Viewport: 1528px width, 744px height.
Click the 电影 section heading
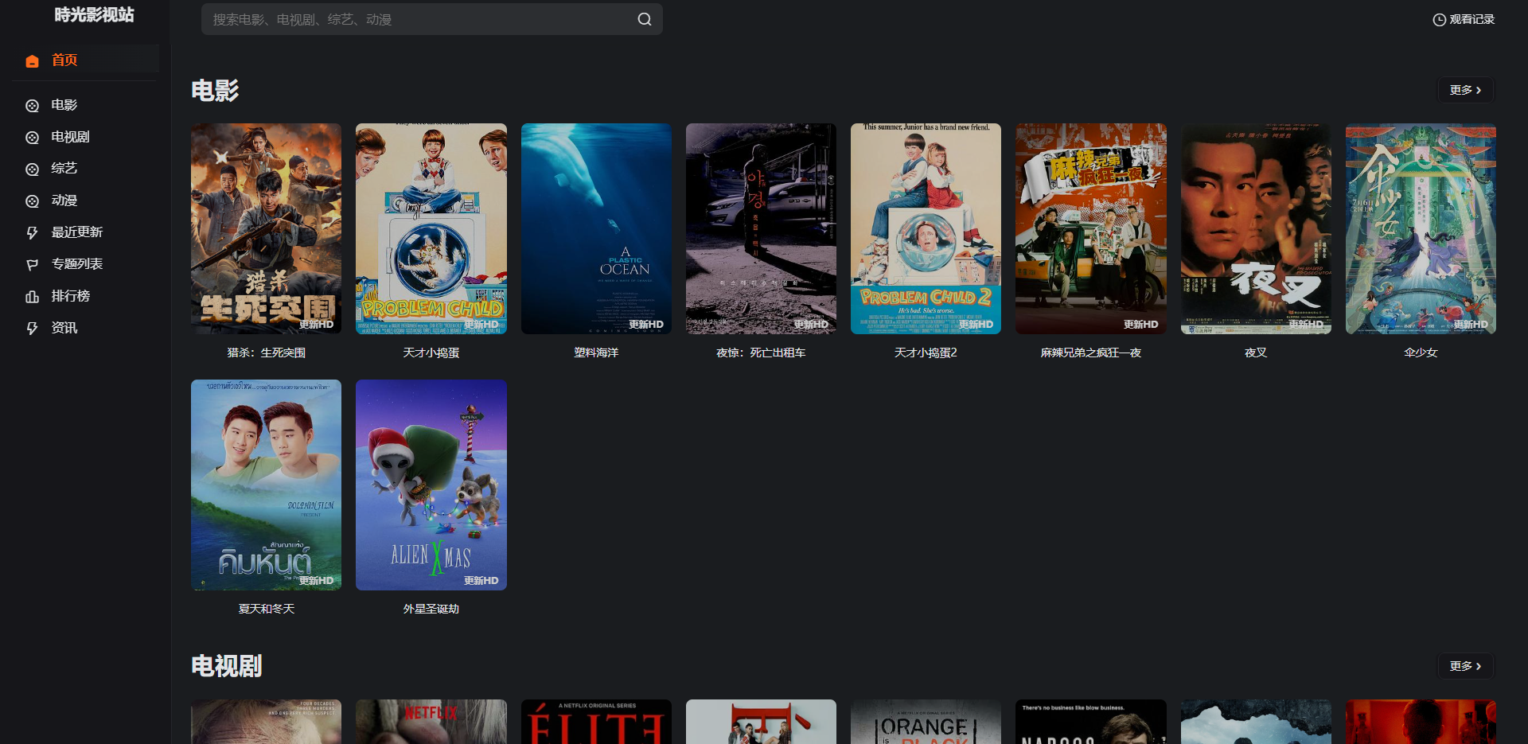(215, 91)
